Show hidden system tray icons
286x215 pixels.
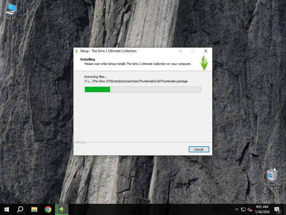click(236, 209)
